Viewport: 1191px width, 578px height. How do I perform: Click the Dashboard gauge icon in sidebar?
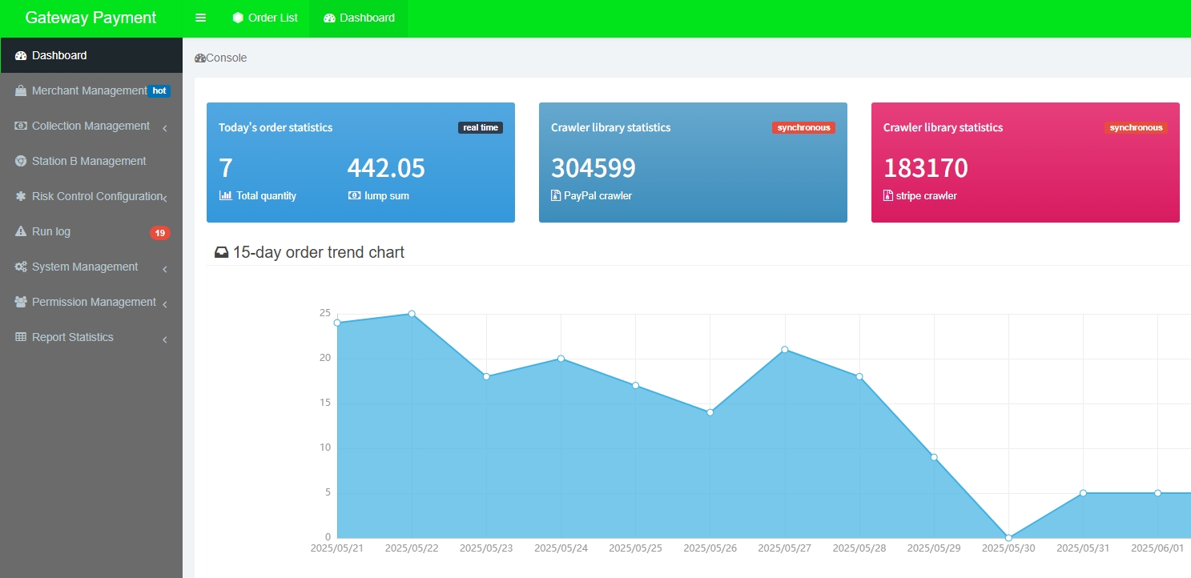(21, 55)
